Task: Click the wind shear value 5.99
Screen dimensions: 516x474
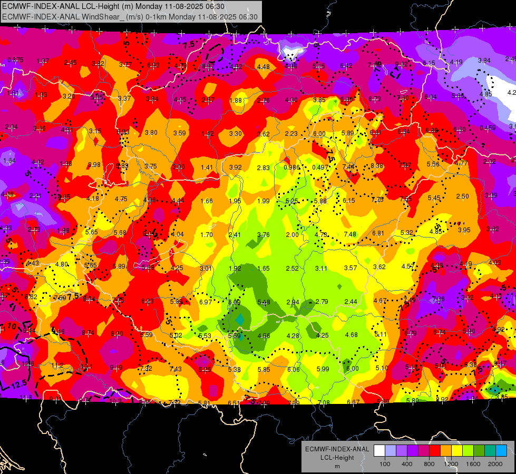Action: pyautogui.click(x=323, y=369)
